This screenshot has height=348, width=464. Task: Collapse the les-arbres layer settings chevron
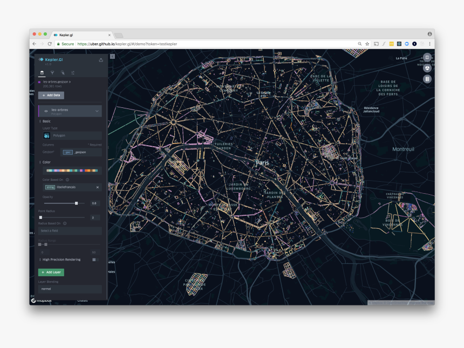coord(97,111)
